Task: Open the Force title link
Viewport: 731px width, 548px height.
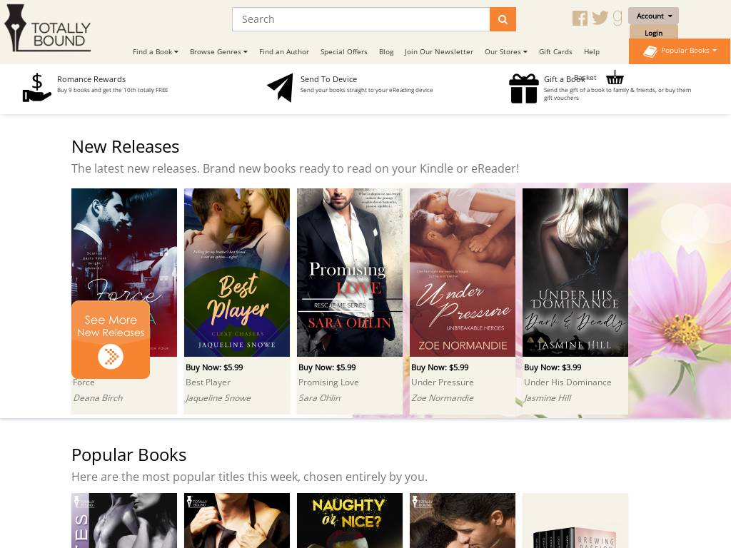Action: pyautogui.click(x=84, y=382)
